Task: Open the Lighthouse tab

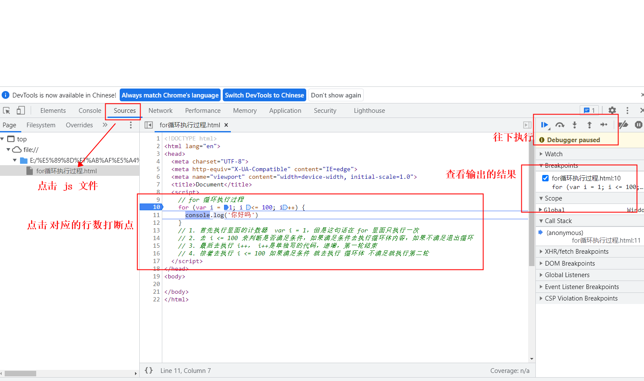Action: 369,111
